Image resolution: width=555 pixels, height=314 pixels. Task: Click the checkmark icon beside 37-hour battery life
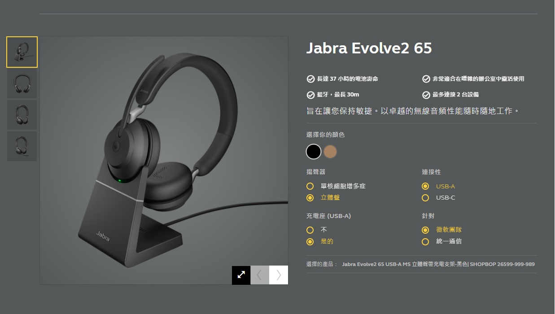coord(310,79)
